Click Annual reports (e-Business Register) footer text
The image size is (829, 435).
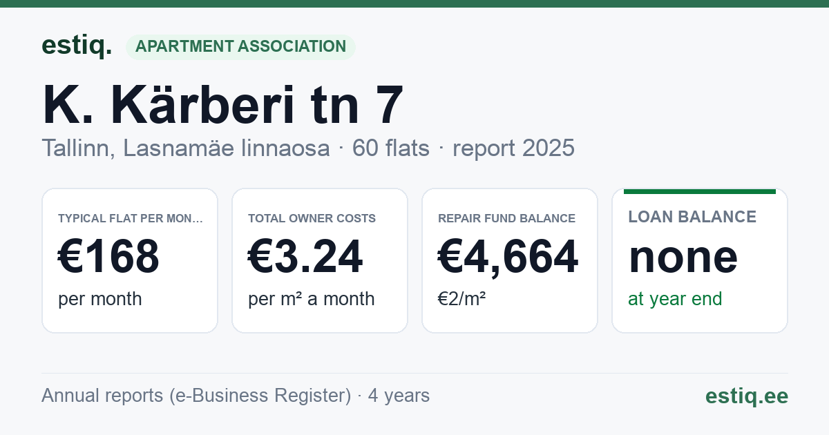[x=236, y=396]
